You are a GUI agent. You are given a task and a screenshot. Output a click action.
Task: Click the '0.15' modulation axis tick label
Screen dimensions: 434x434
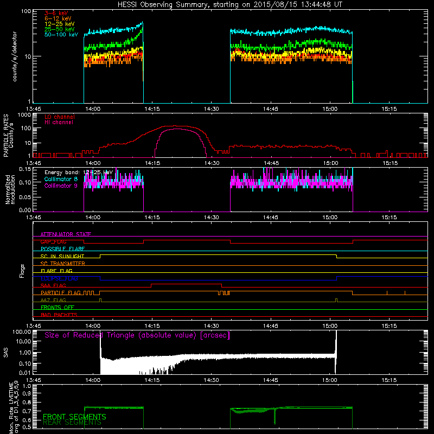[25, 169]
